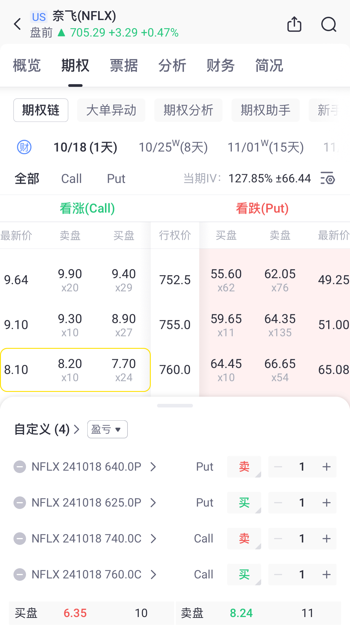Decrease quantity for 640.0P leg
This screenshot has width=350, height=632.
[x=278, y=466]
